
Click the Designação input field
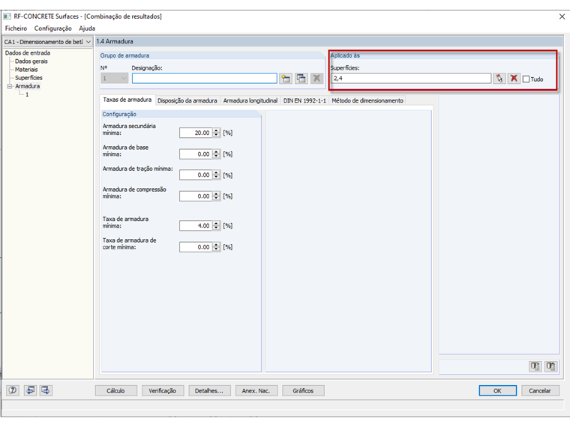[204, 79]
